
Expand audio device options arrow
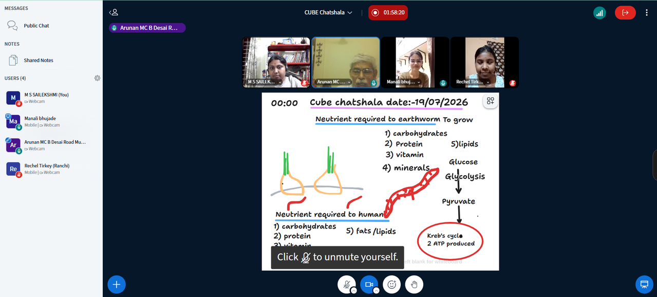click(x=353, y=290)
